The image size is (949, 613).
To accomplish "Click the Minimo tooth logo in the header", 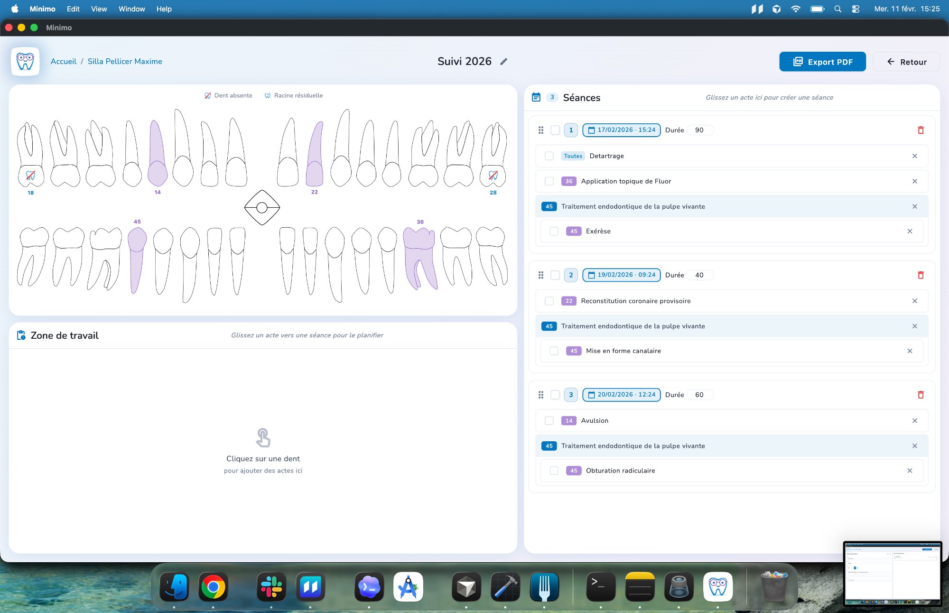I will 25,62.
